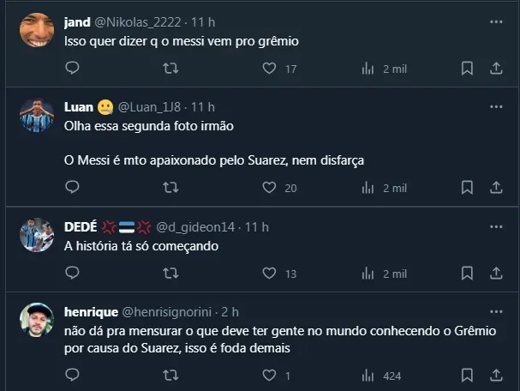
Task: Share henrique's tweet
Action: coord(496,375)
